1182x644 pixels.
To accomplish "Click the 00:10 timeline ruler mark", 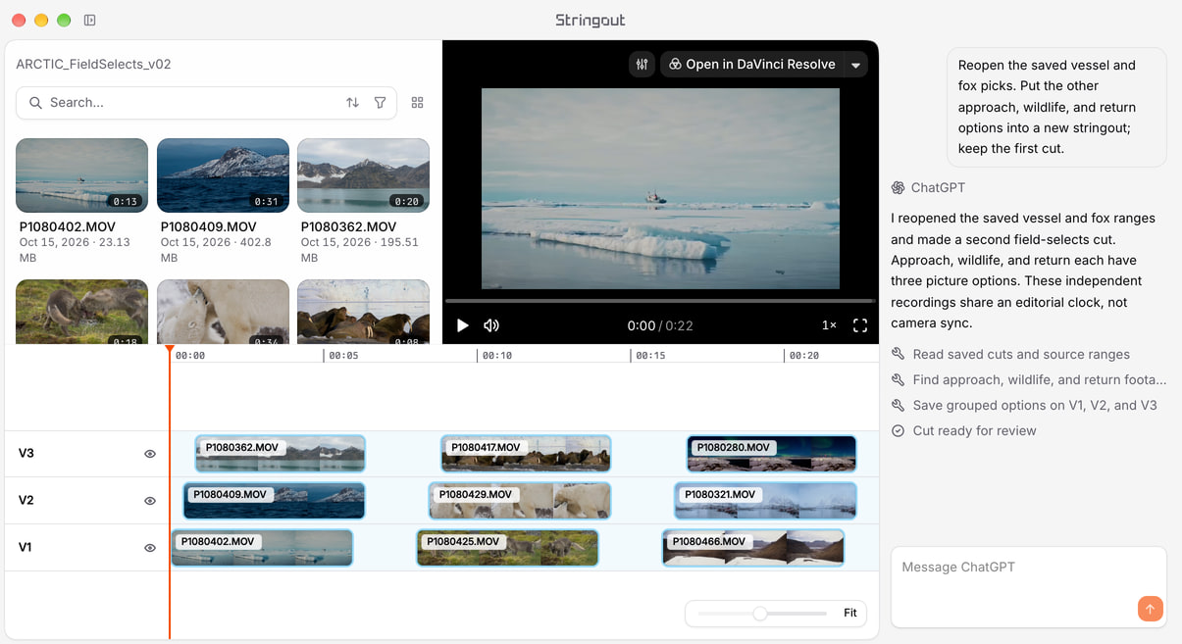I will tap(496, 356).
